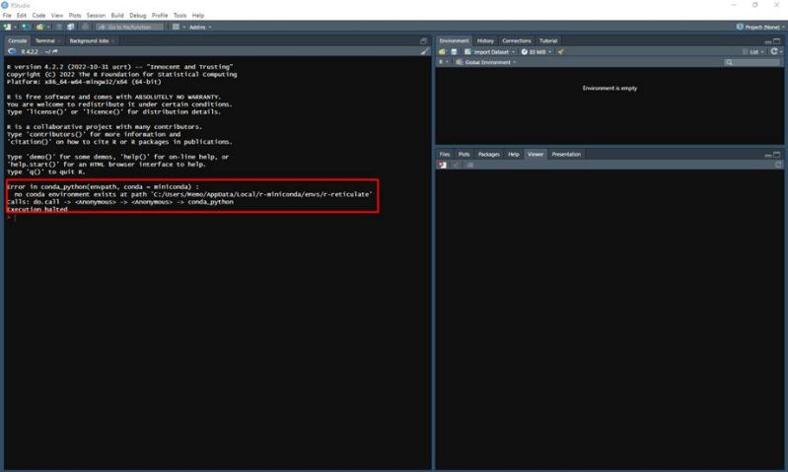Switch to the Files tab
This screenshot has height=472, width=788.
(x=445, y=154)
